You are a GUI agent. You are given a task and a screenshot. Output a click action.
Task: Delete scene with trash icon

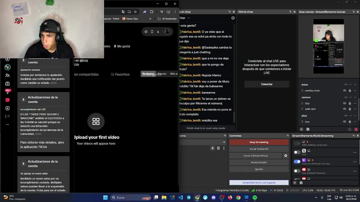point(218,148)
